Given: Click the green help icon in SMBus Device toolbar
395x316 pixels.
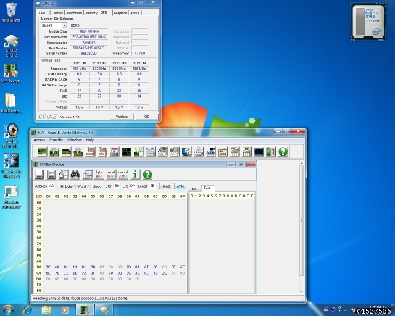Looking at the screenshot, I should [148, 175].
